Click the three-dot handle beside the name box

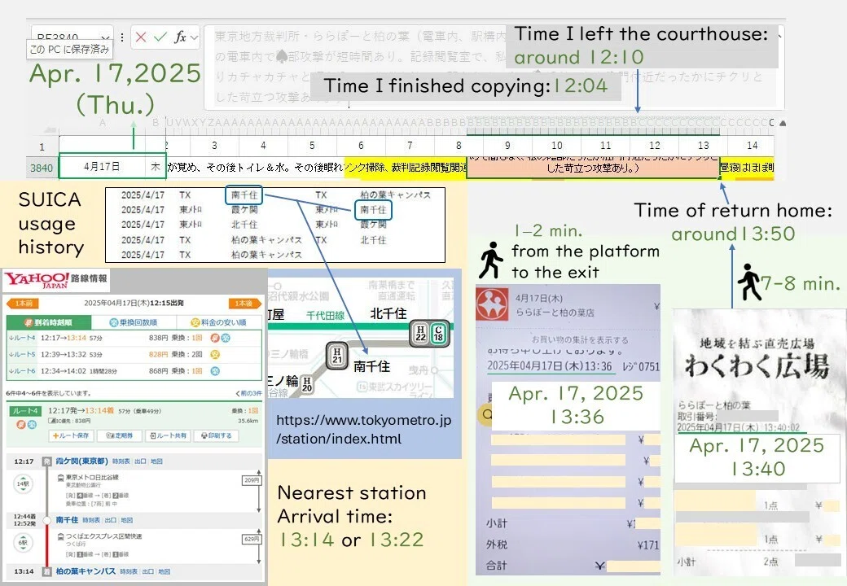[x=122, y=37]
